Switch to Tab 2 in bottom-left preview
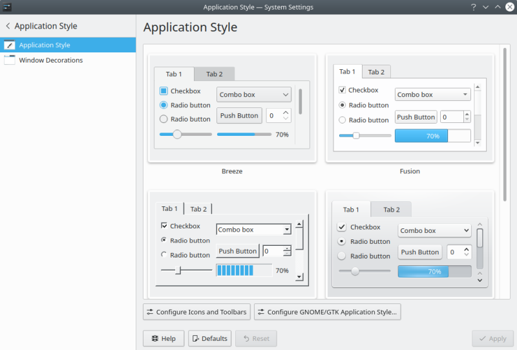The image size is (517, 350). click(x=198, y=209)
